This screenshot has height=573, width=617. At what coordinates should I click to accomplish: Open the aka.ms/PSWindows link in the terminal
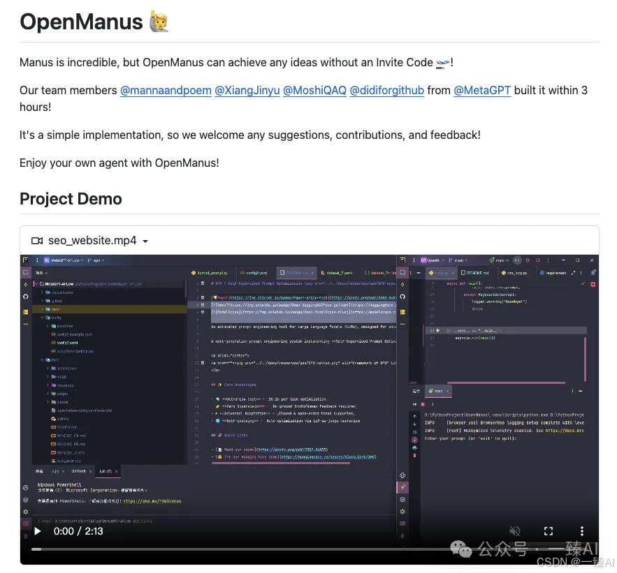pos(152,501)
